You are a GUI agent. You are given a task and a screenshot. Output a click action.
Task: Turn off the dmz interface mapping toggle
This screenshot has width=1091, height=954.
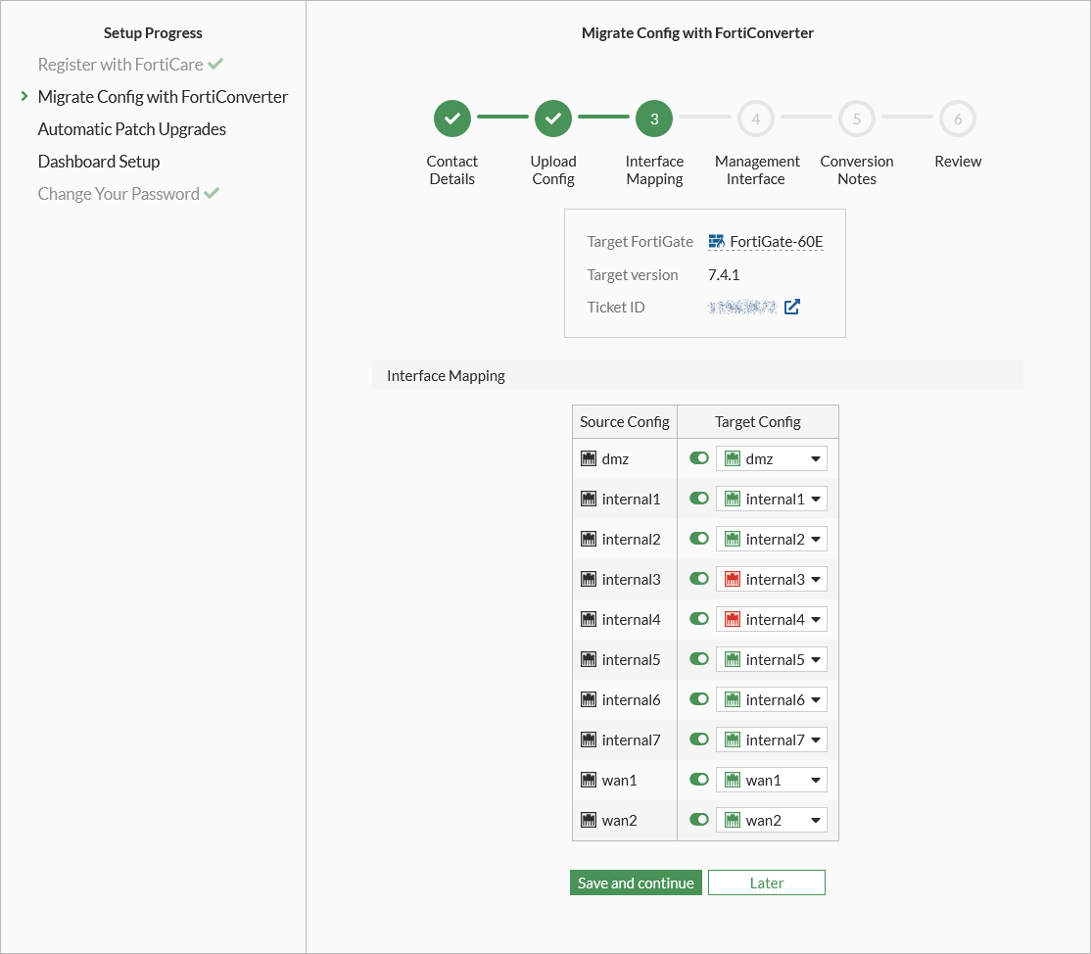pos(698,457)
